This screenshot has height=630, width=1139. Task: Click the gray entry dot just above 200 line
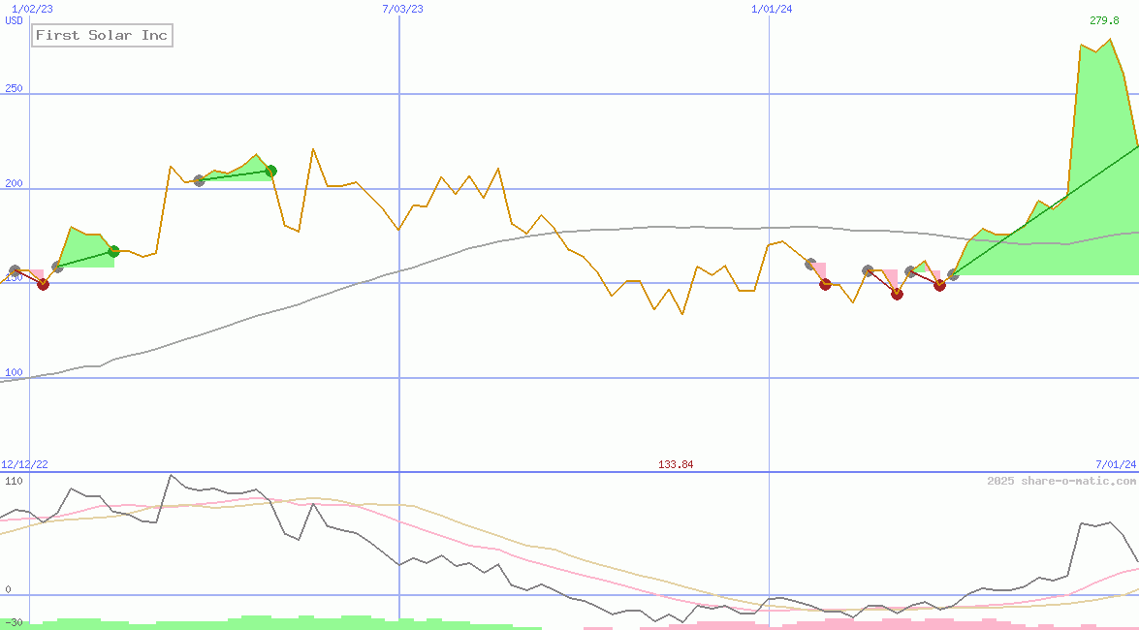pos(200,180)
